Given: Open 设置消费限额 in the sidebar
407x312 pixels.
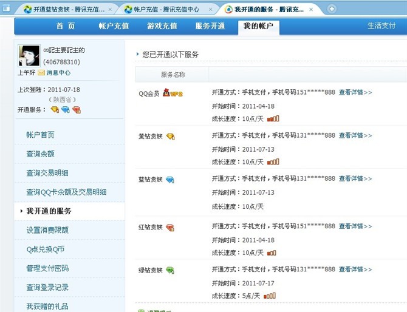Looking at the screenshot, I should (x=47, y=230).
